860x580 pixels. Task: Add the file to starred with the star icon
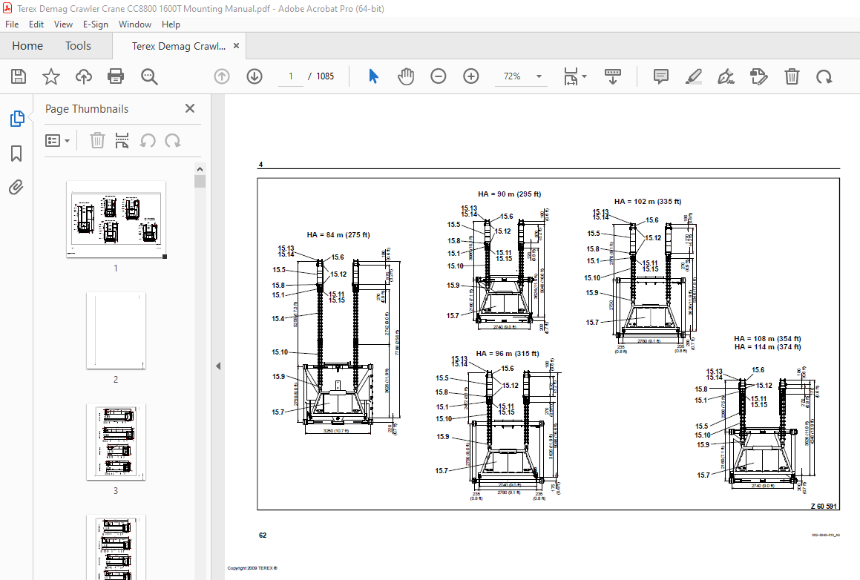point(51,76)
